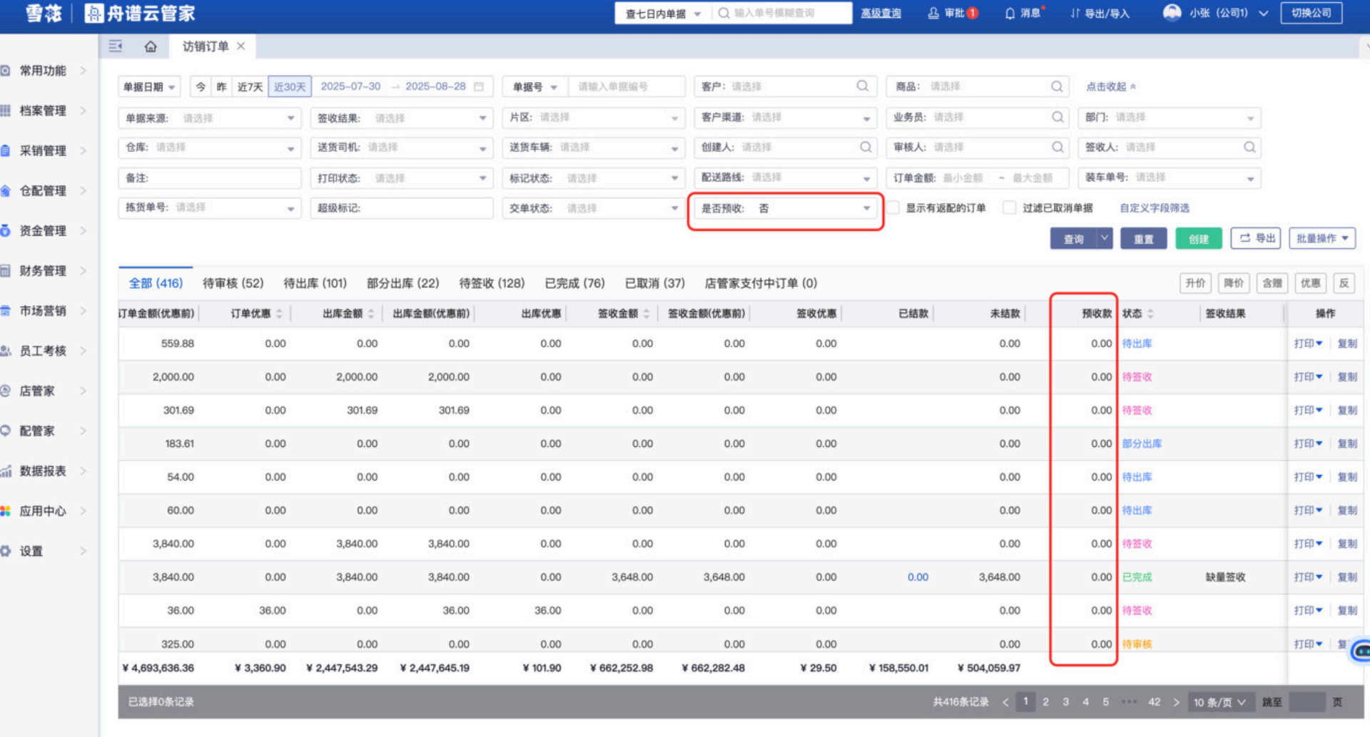Open the 消息 notification bell
1370x737 pixels.
1010,14
